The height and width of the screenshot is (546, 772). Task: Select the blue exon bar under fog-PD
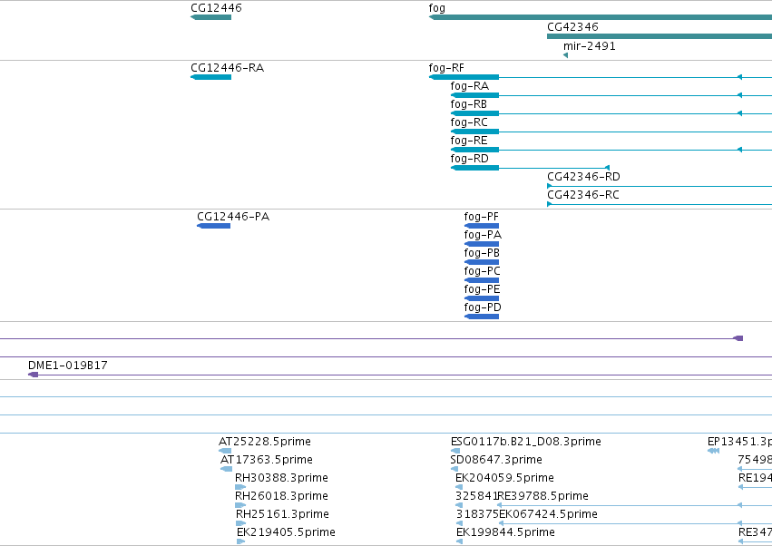tap(482, 317)
